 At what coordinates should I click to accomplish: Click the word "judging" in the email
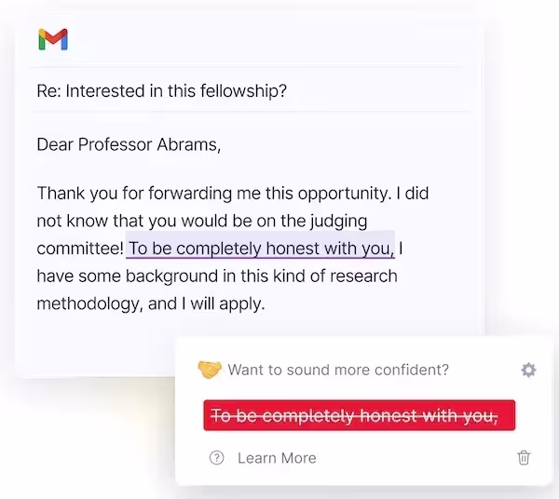click(336, 222)
